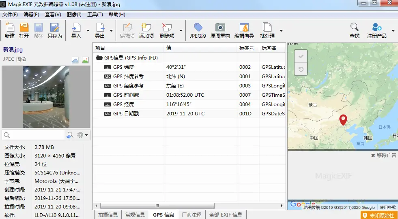Select the GPS 纬度参考 row
398x219 pixels.
pyautogui.click(x=189, y=76)
